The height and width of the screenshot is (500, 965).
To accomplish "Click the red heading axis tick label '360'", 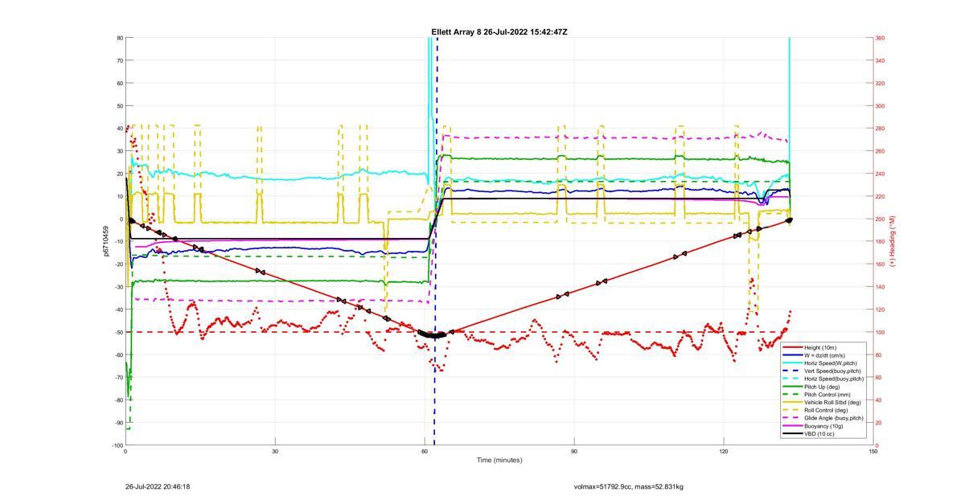I will [x=881, y=38].
